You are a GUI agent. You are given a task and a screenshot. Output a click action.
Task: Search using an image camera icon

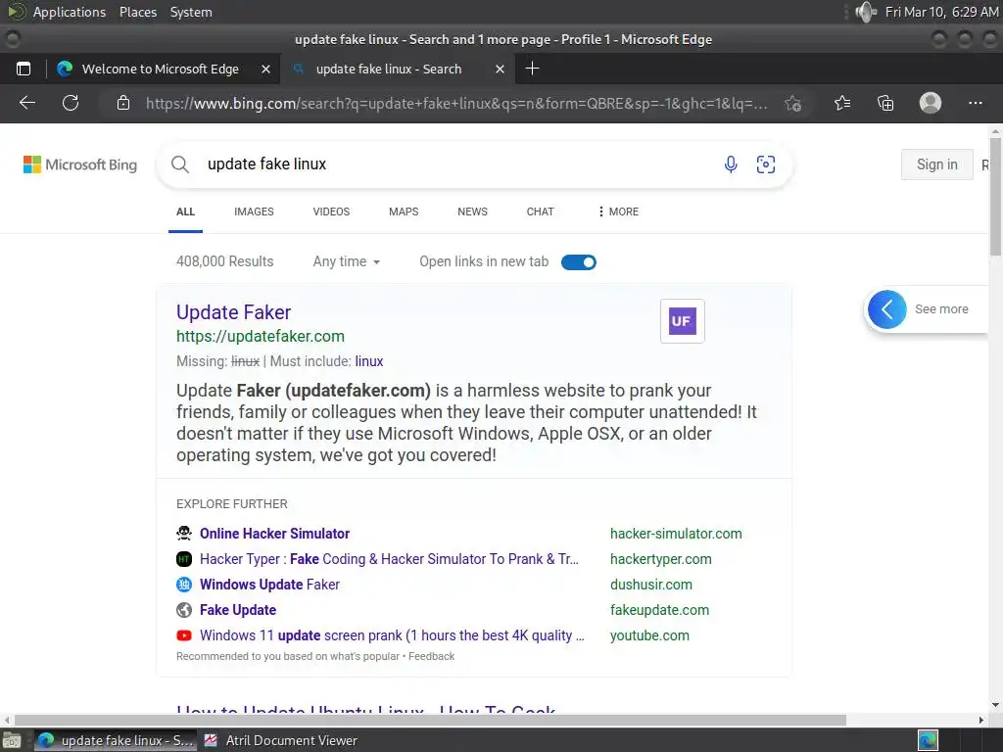[766, 164]
